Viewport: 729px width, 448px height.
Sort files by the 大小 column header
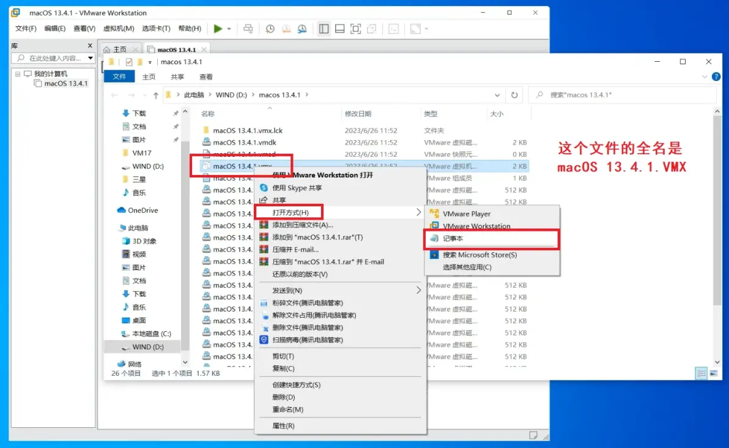497,114
